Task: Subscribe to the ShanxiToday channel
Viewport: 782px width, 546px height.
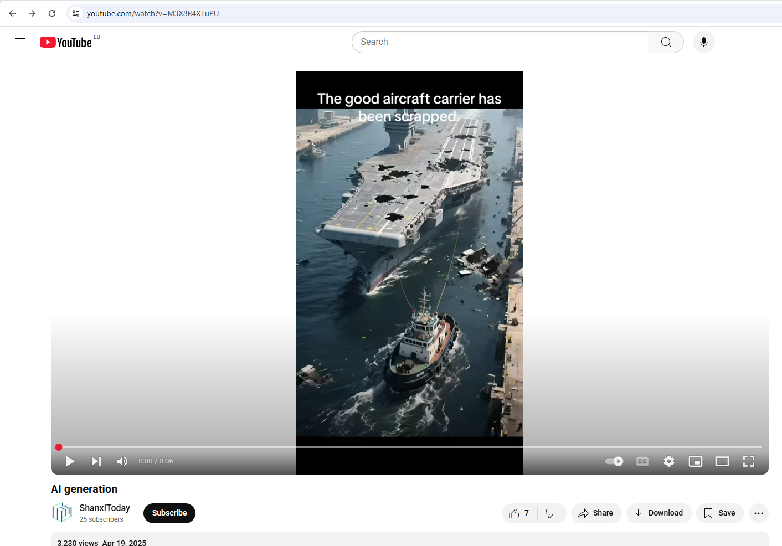Action: pyautogui.click(x=169, y=513)
